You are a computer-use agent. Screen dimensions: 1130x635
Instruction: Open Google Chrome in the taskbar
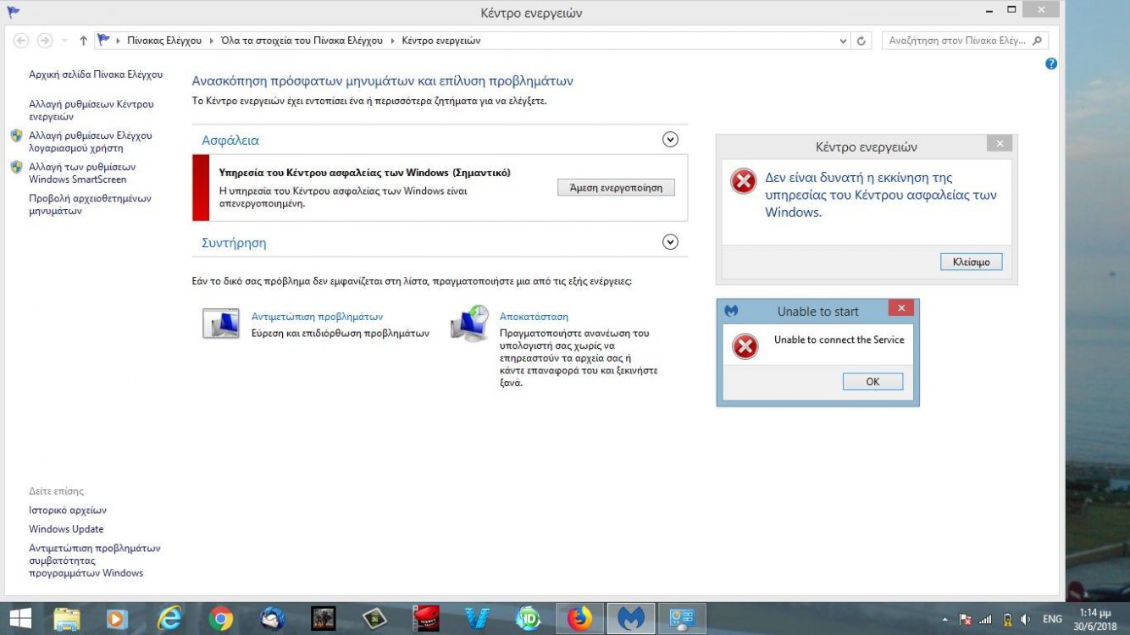click(221, 619)
